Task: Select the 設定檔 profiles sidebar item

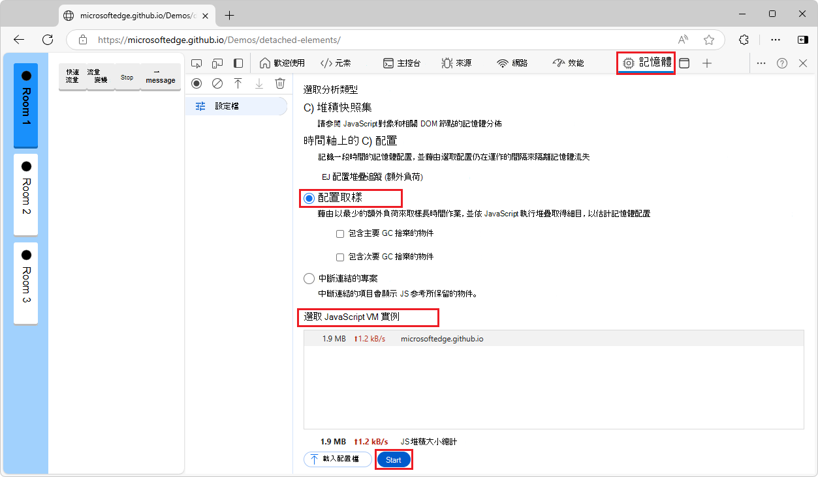Action: [236, 106]
